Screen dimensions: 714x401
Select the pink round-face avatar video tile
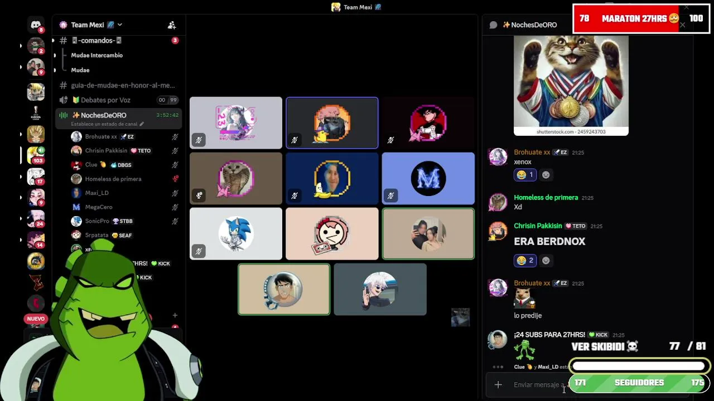click(332, 234)
